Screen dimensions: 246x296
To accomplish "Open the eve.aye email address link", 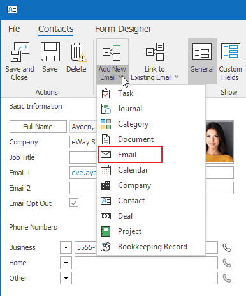I will (84, 173).
